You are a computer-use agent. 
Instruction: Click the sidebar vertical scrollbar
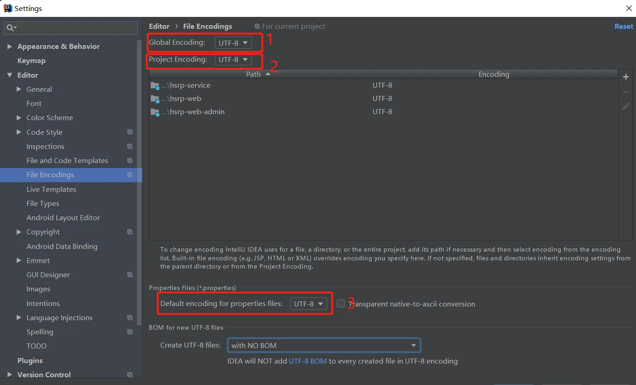(140, 183)
